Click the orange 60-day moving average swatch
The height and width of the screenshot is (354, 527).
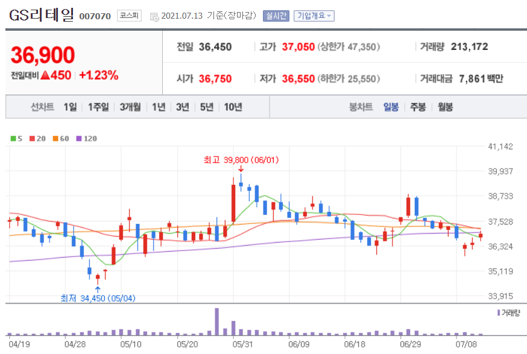(x=55, y=138)
